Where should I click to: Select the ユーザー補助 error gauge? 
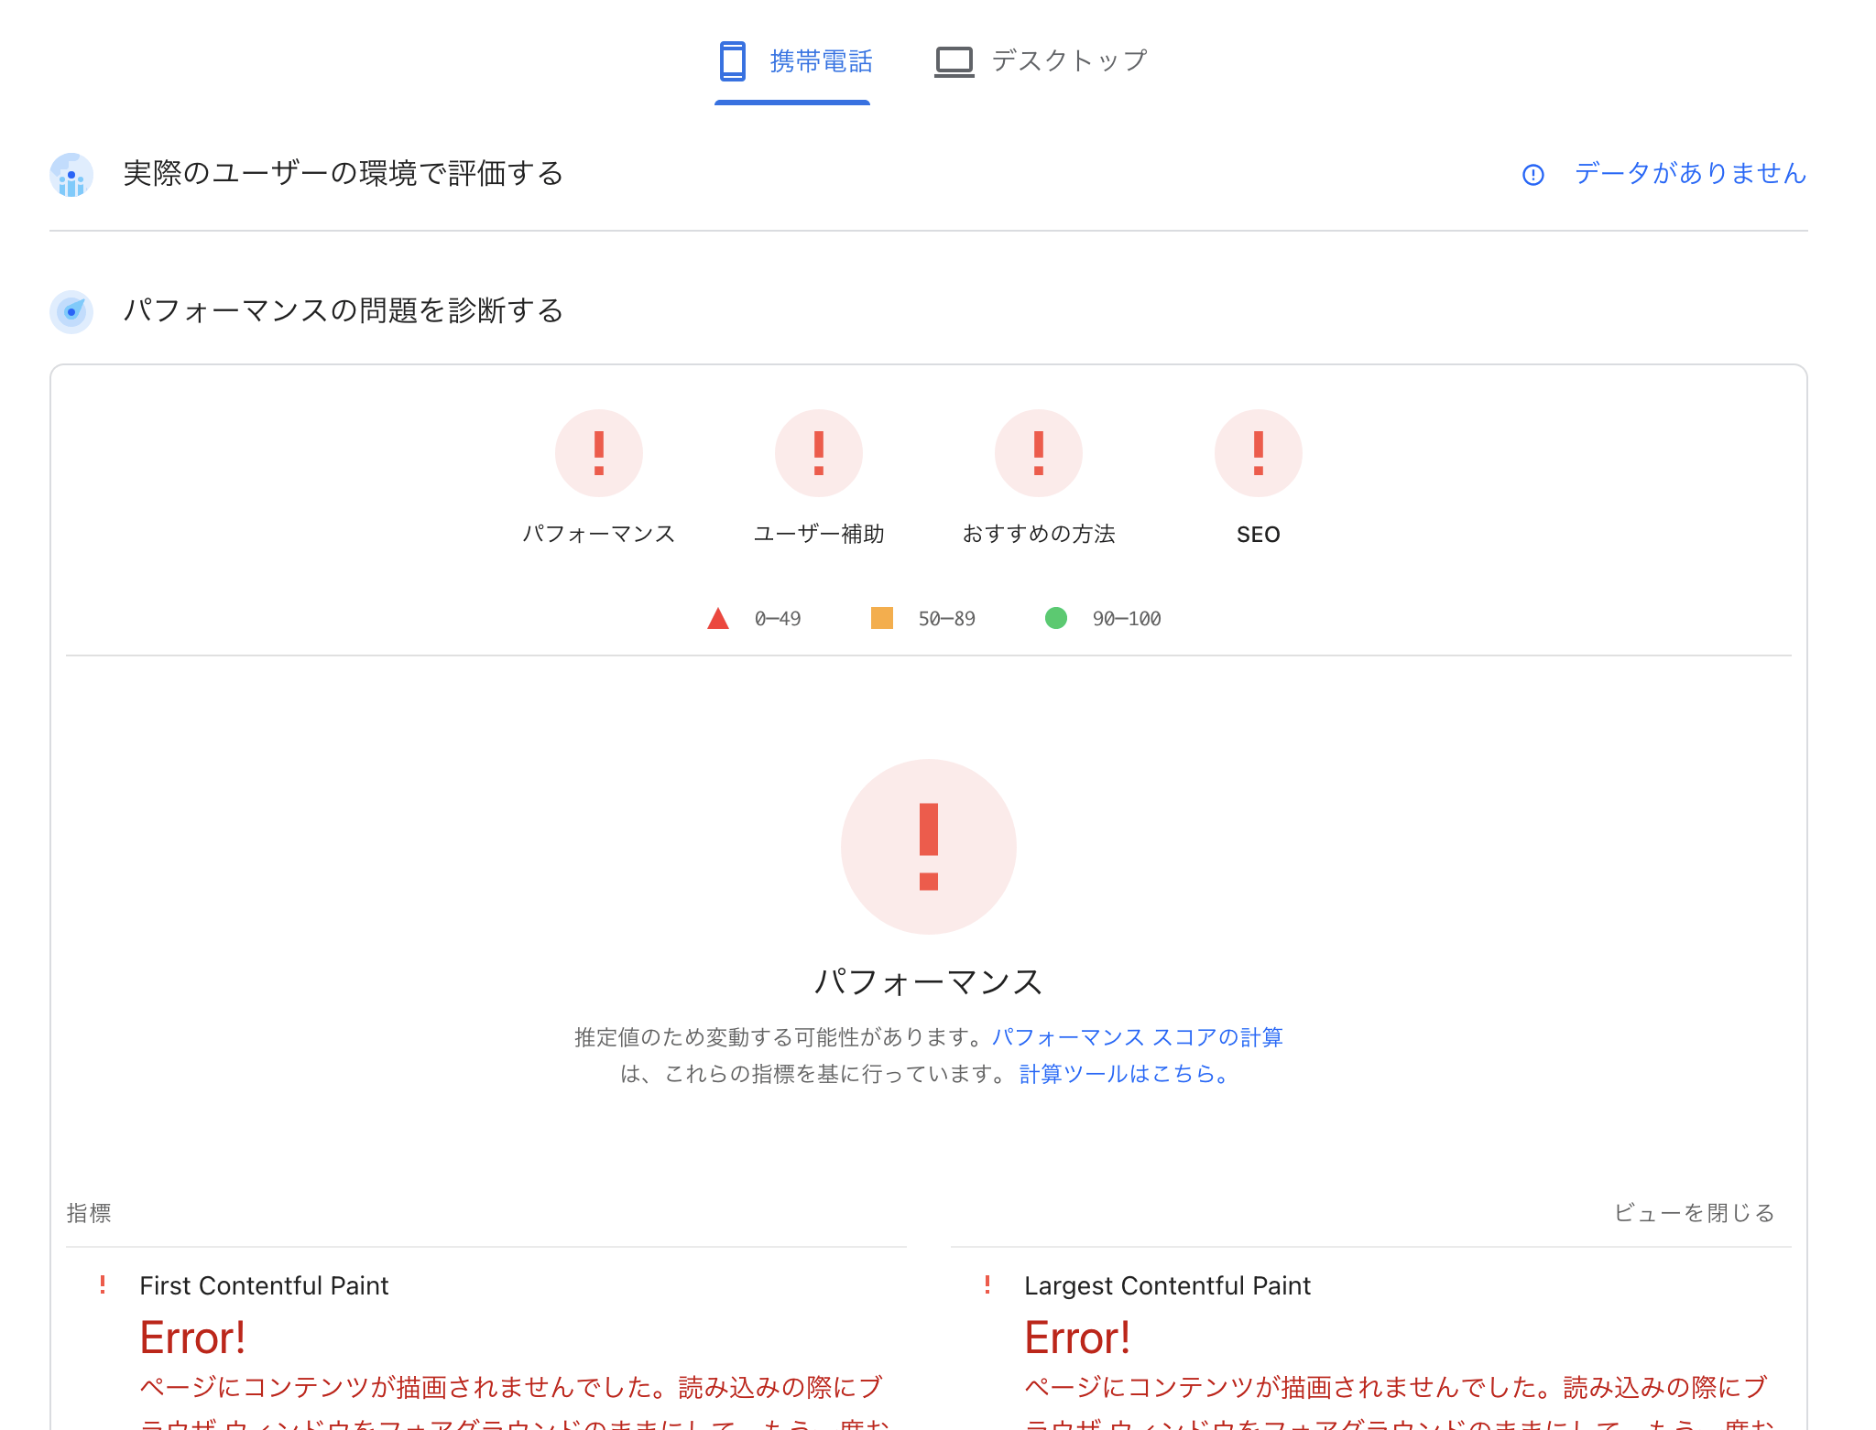[819, 453]
